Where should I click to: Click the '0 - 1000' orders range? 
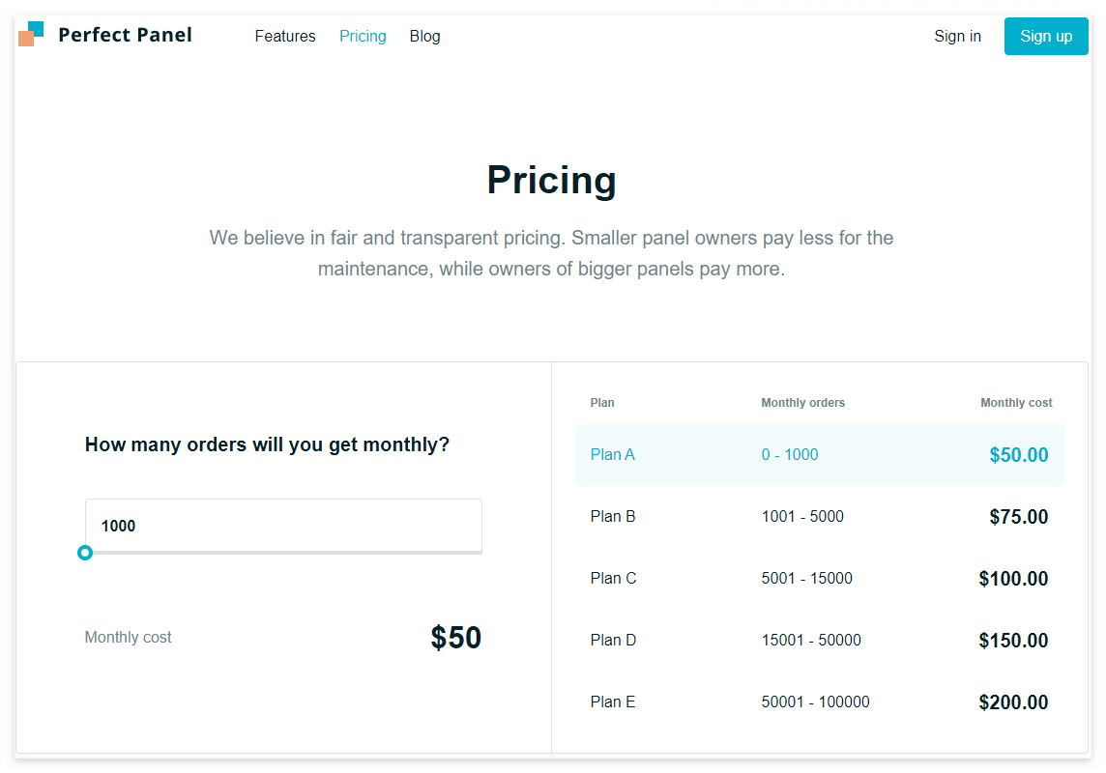pos(789,455)
